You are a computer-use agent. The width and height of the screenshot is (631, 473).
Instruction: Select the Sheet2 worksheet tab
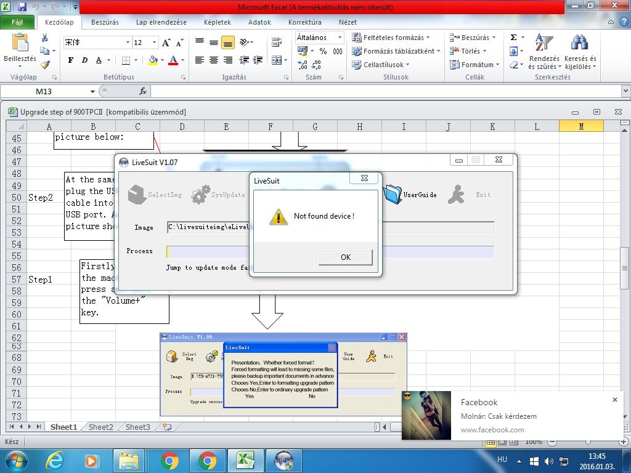tap(100, 427)
